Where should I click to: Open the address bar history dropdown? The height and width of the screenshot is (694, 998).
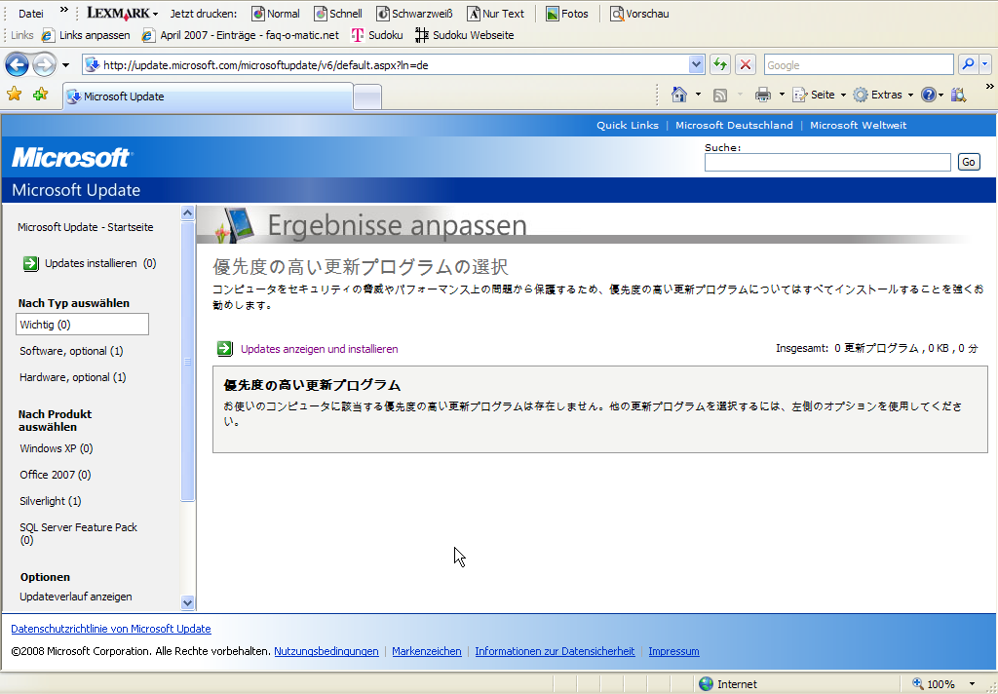pyautogui.click(x=696, y=64)
